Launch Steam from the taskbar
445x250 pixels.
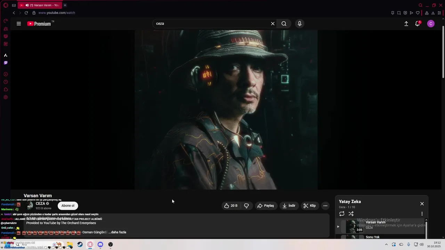(x=80, y=244)
